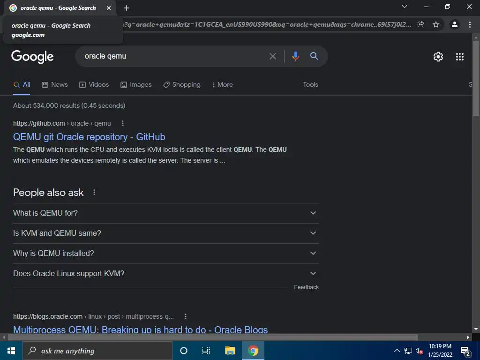Open 'QEMU git Oracle repository - GitHub' link

coord(89,137)
